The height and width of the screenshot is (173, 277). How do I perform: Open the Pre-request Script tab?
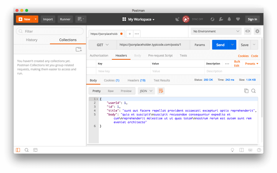(160, 56)
